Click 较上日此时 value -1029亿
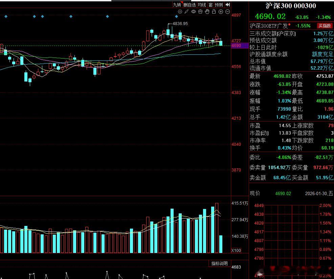Screen dimensions: 334x279 coord(325,47)
